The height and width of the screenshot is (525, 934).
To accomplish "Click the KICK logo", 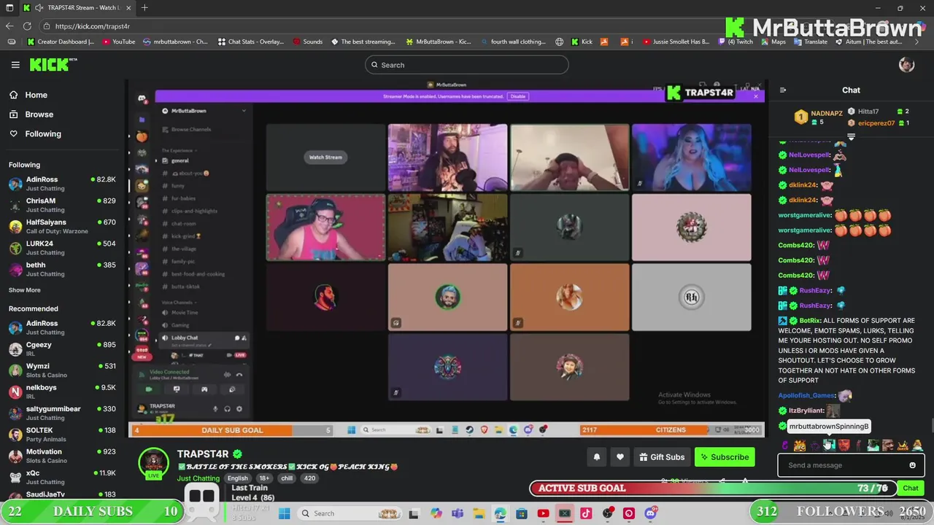I will [x=51, y=65].
